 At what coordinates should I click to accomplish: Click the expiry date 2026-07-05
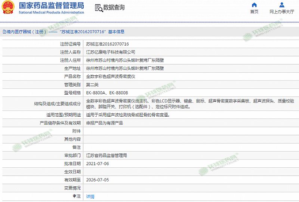[98, 180]
